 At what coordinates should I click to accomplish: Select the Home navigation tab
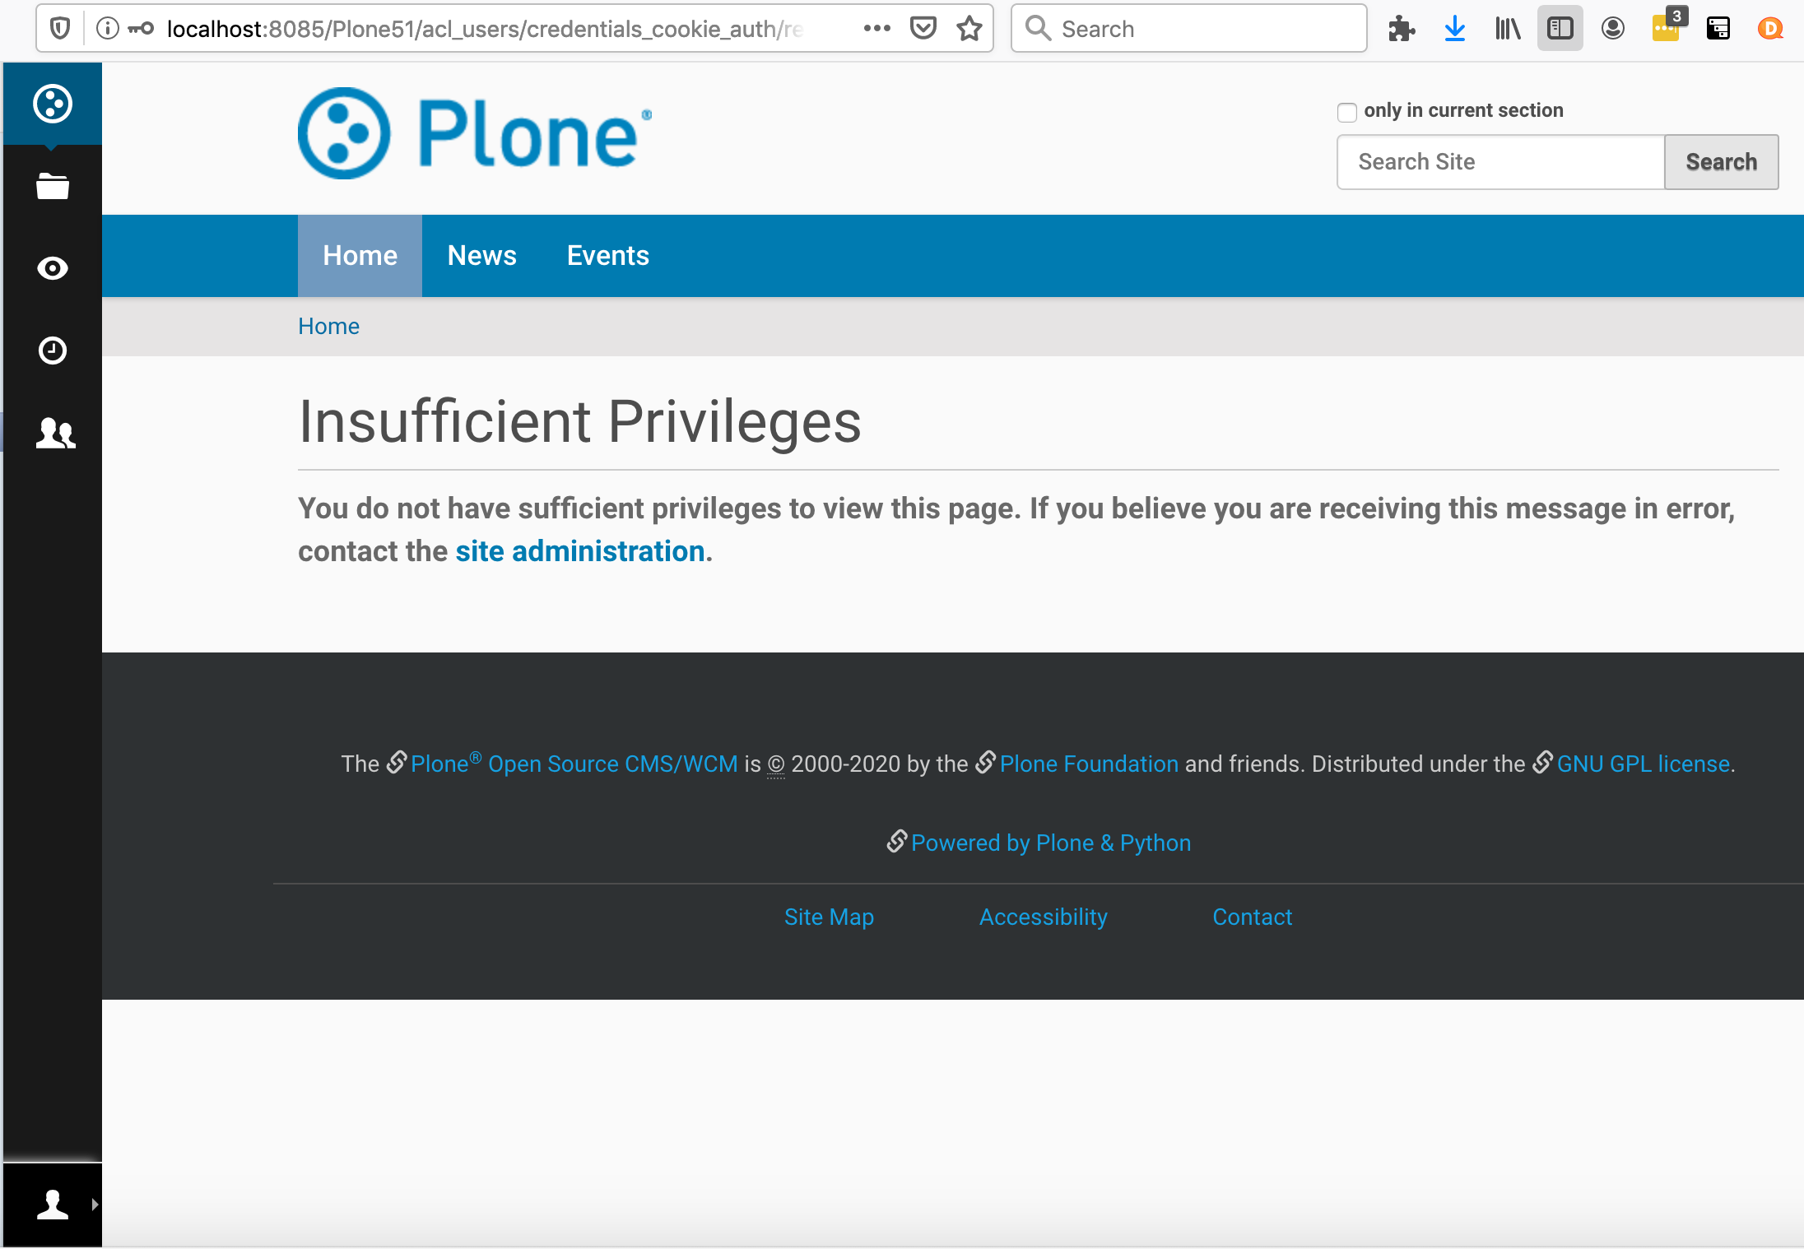point(360,256)
